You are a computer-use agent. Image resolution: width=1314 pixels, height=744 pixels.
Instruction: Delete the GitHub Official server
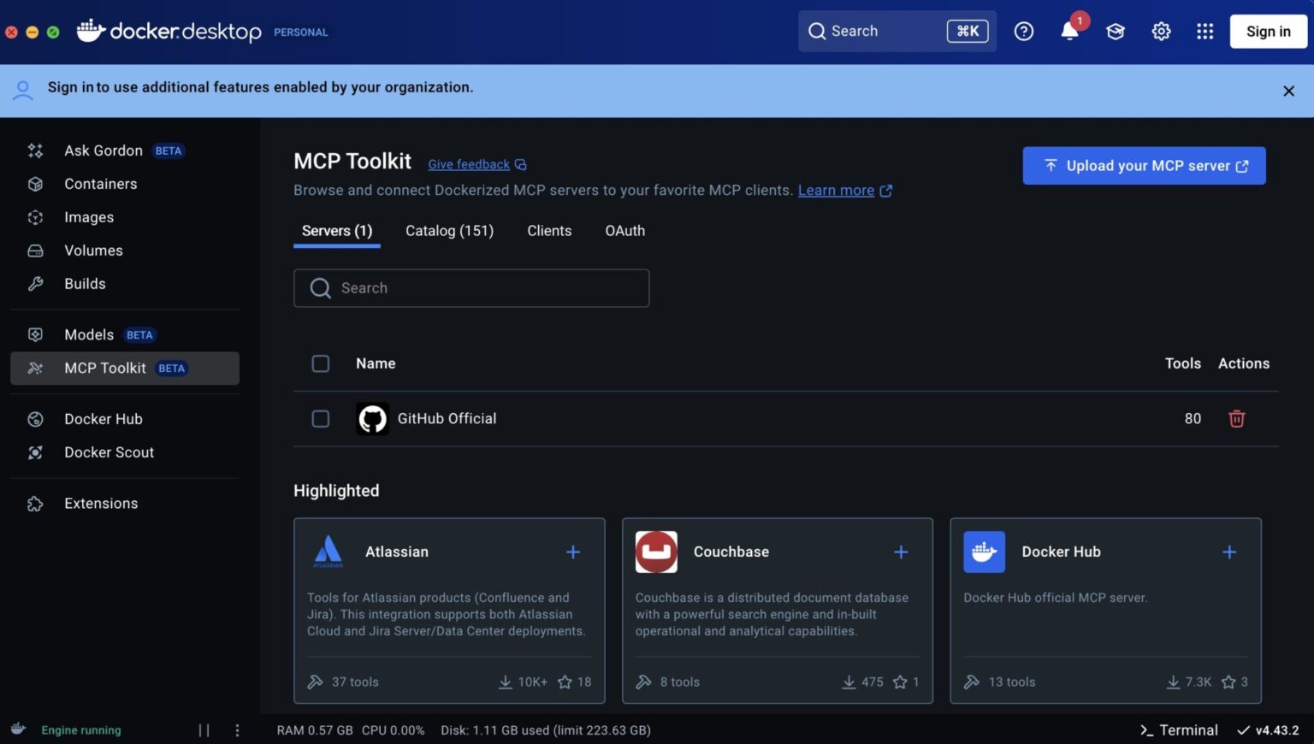(x=1236, y=418)
